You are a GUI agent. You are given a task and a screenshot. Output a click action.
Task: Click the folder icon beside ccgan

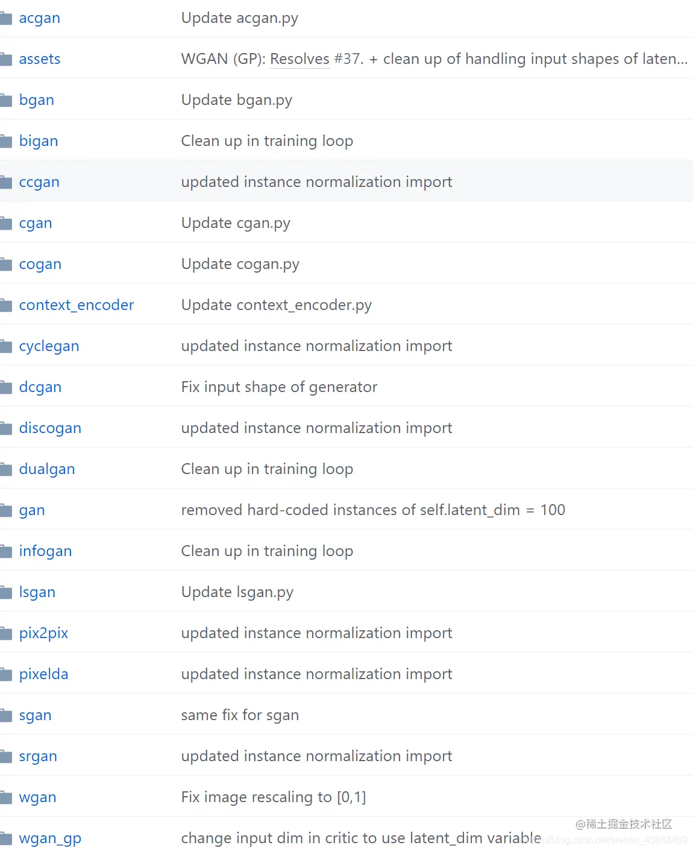click(x=5, y=183)
